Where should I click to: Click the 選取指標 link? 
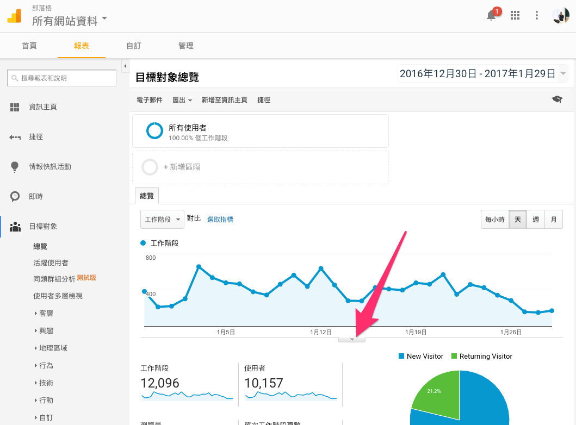pyautogui.click(x=220, y=220)
